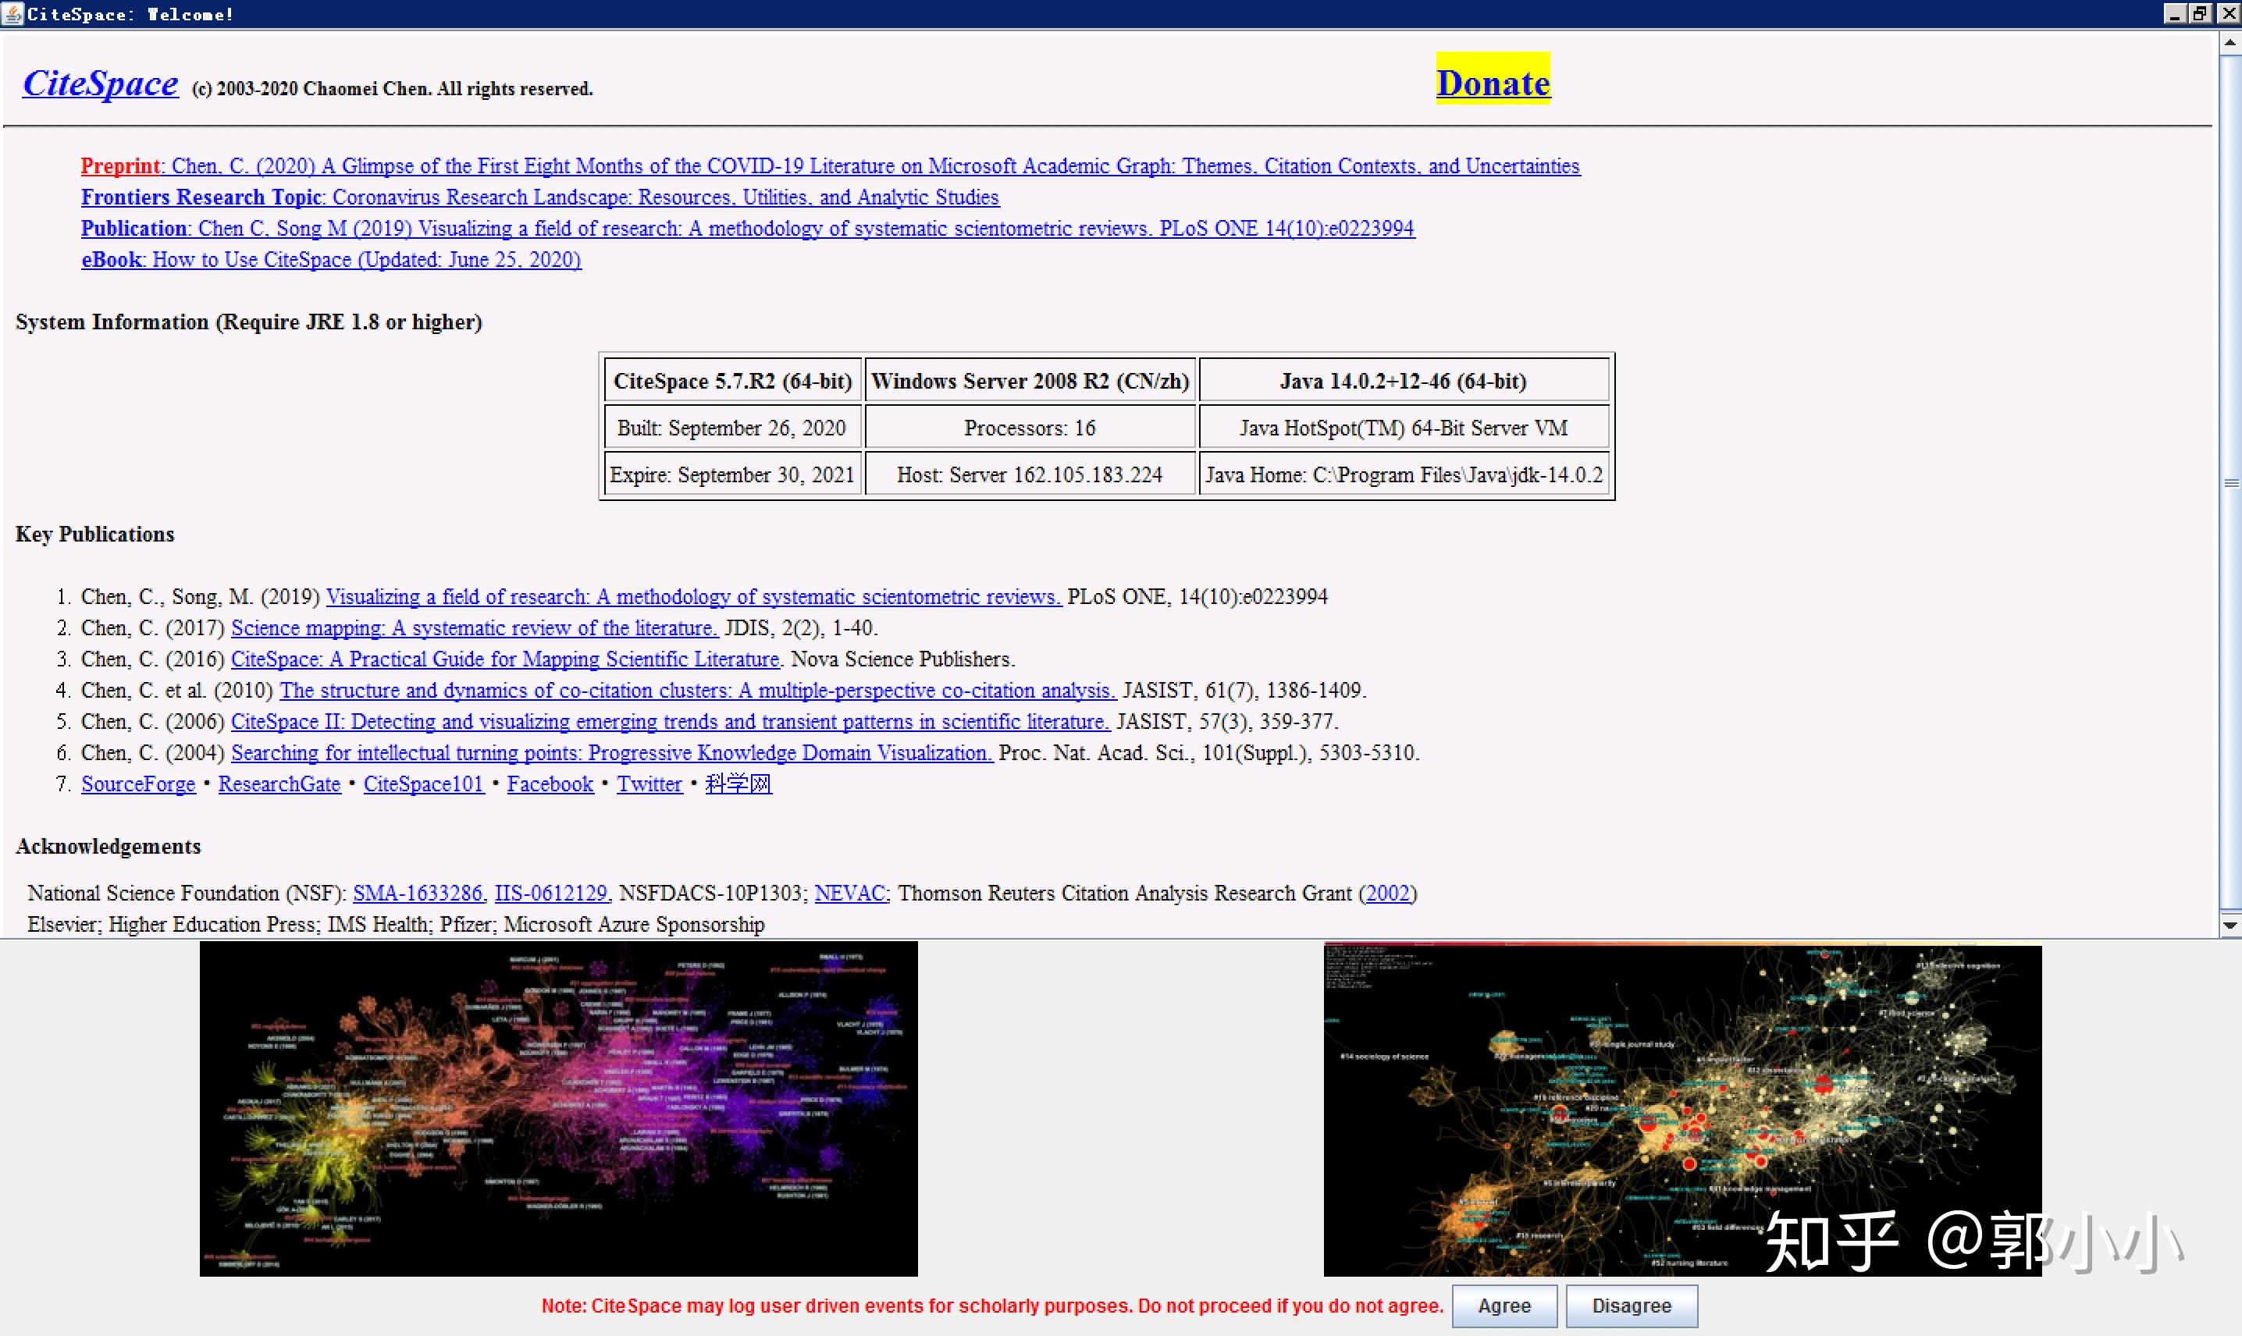
Task: Open the Twitter link
Action: (649, 784)
